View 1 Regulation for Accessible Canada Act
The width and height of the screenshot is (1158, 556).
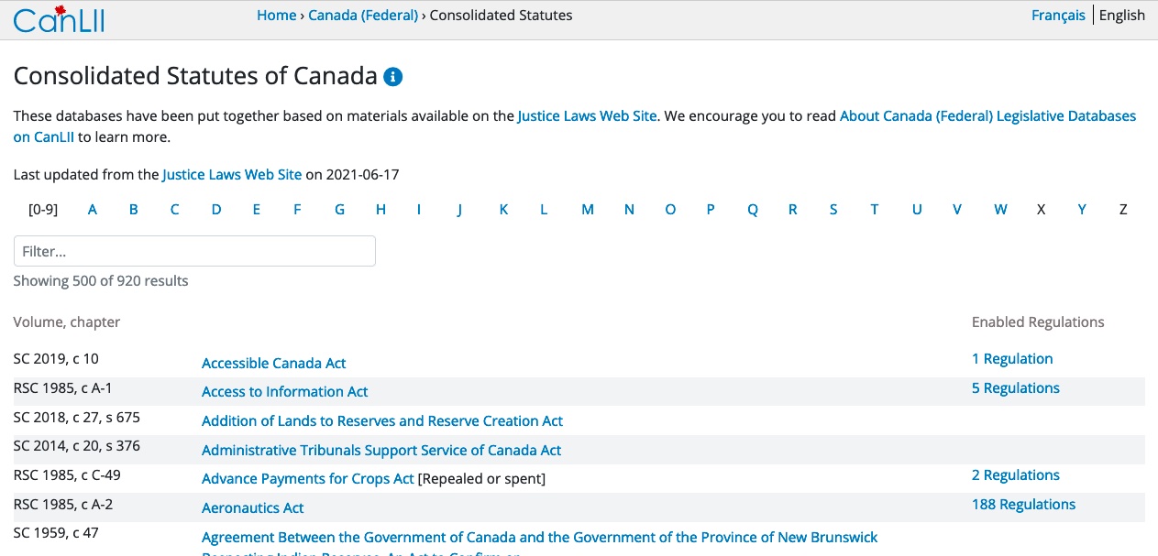(1012, 359)
